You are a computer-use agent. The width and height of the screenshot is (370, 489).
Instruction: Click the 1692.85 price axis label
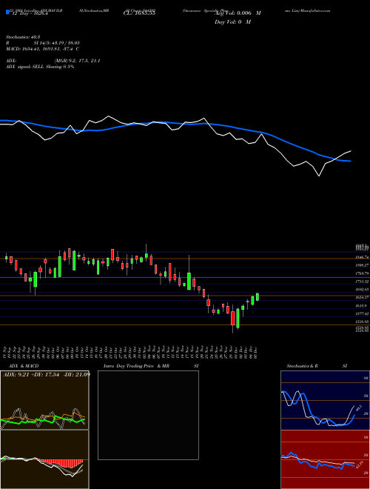click(x=363, y=290)
